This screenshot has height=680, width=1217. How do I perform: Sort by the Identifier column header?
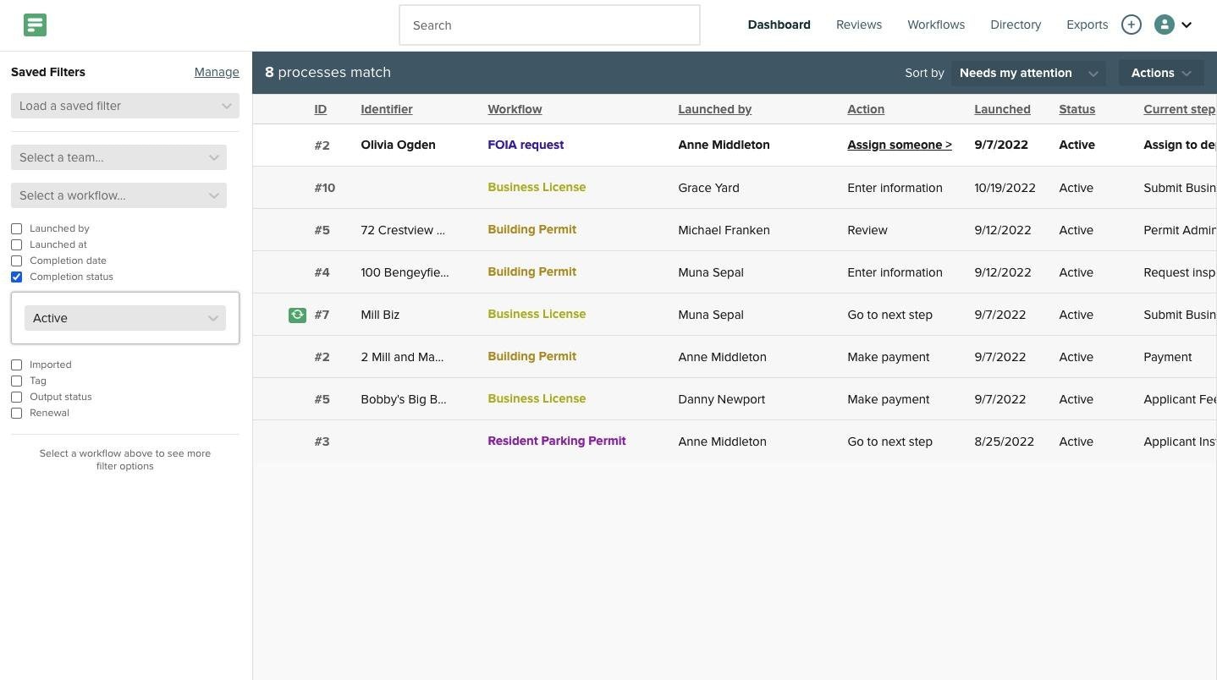pos(387,109)
